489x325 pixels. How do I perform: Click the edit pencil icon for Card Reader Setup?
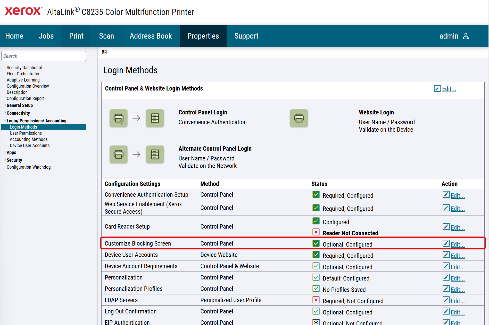click(x=446, y=227)
